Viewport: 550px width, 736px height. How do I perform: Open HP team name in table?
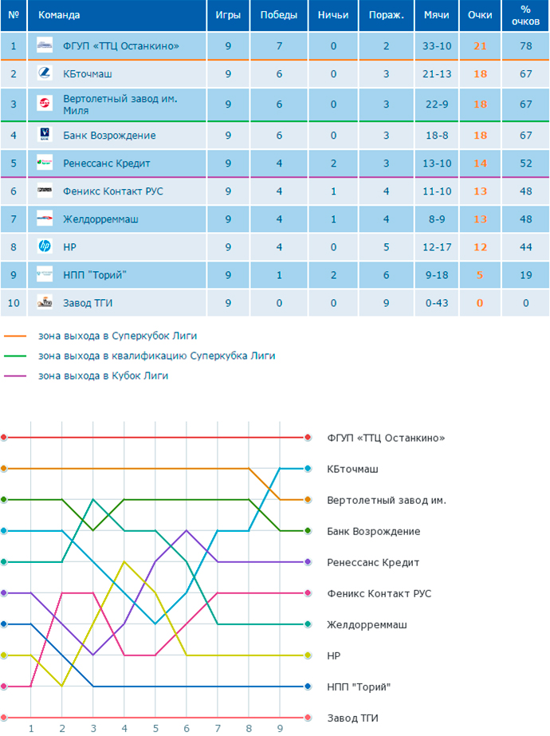69,247
